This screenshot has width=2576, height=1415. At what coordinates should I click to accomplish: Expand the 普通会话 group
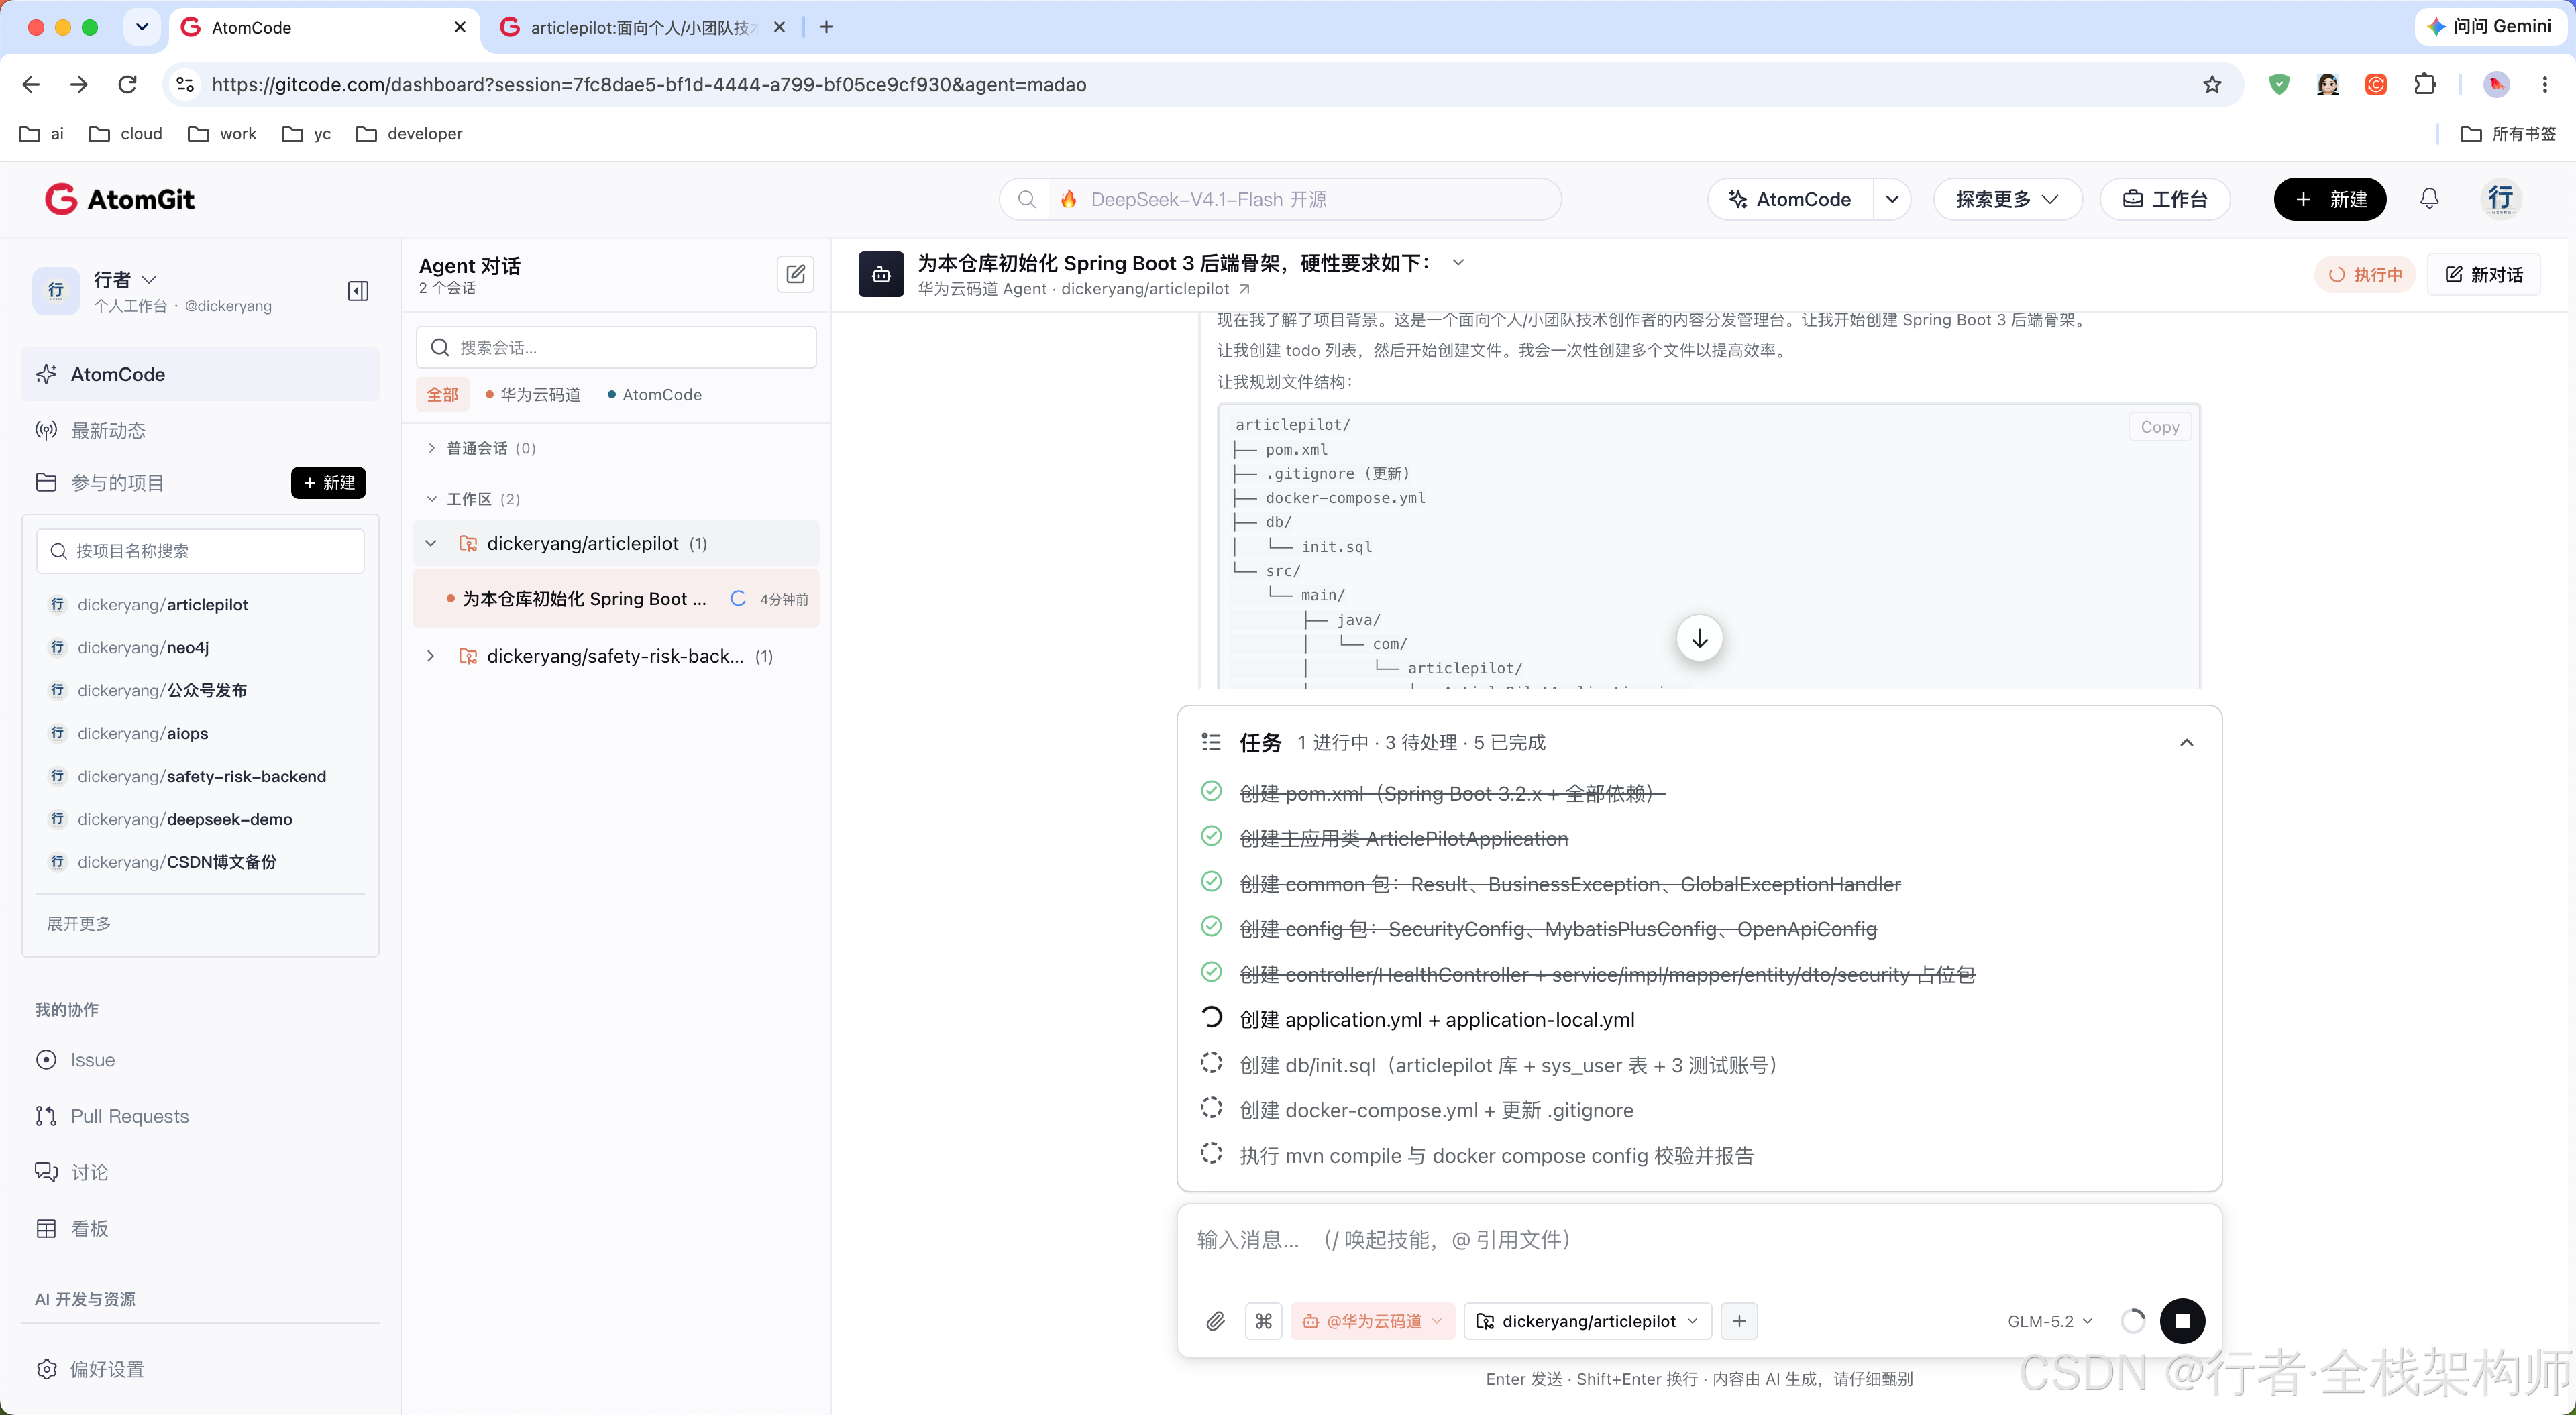pos(482,448)
